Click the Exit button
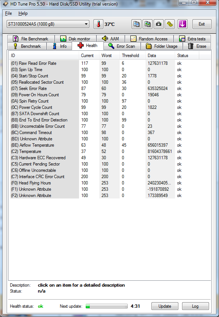The width and height of the screenshot is (219, 317). pyautogui.click(x=202, y=24)
